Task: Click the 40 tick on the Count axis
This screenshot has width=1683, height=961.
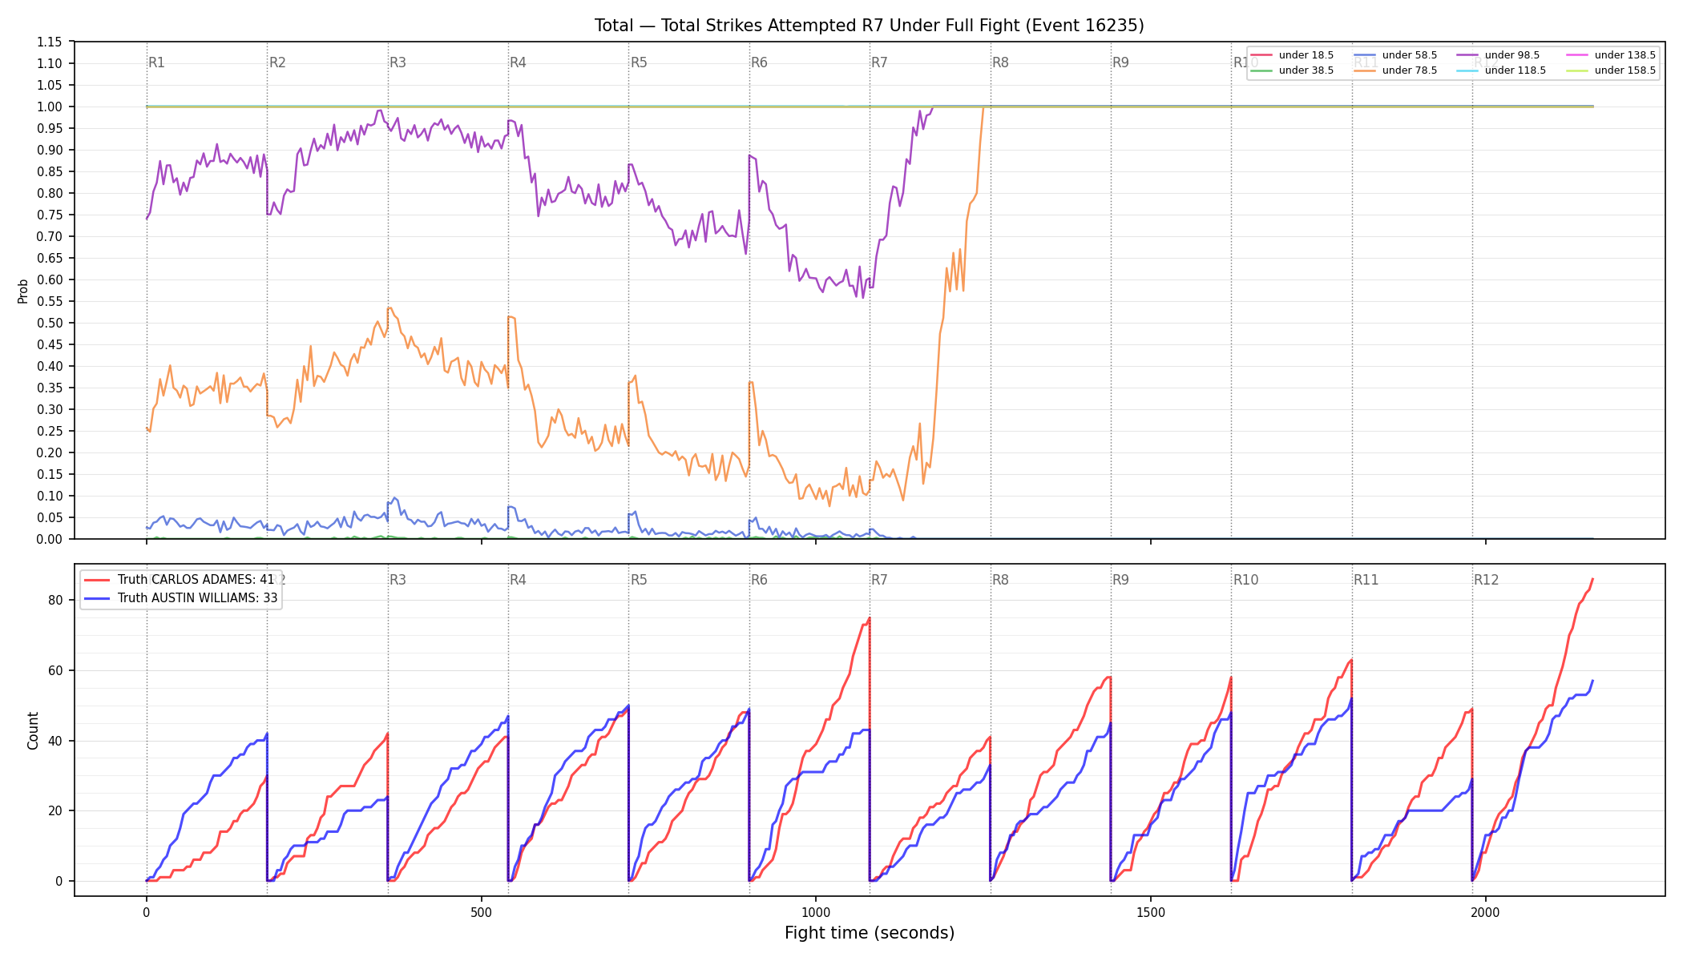Action: (x=55, y=741)
